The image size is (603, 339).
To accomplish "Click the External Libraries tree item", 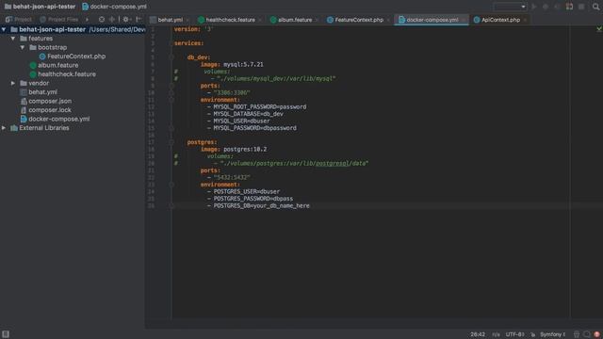I will tap(44, 128).
